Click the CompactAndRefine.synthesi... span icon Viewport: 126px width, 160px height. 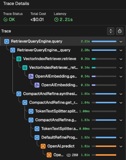tap(19, 94)
